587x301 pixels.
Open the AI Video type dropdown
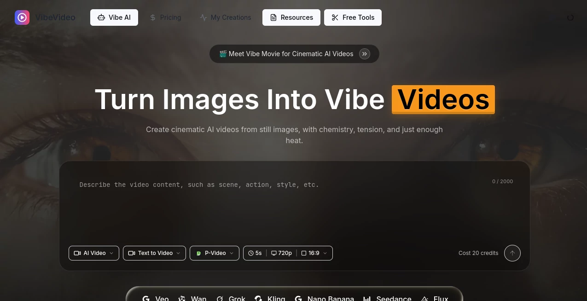[x=94, y=253]
